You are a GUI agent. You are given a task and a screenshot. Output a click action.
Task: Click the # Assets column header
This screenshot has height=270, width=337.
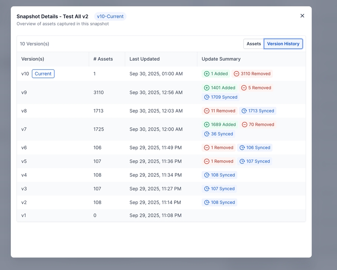(x=103, y=59)
